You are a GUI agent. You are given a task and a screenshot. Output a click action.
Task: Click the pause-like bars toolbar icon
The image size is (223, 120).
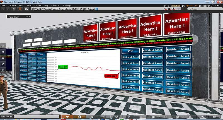point(153,117)
